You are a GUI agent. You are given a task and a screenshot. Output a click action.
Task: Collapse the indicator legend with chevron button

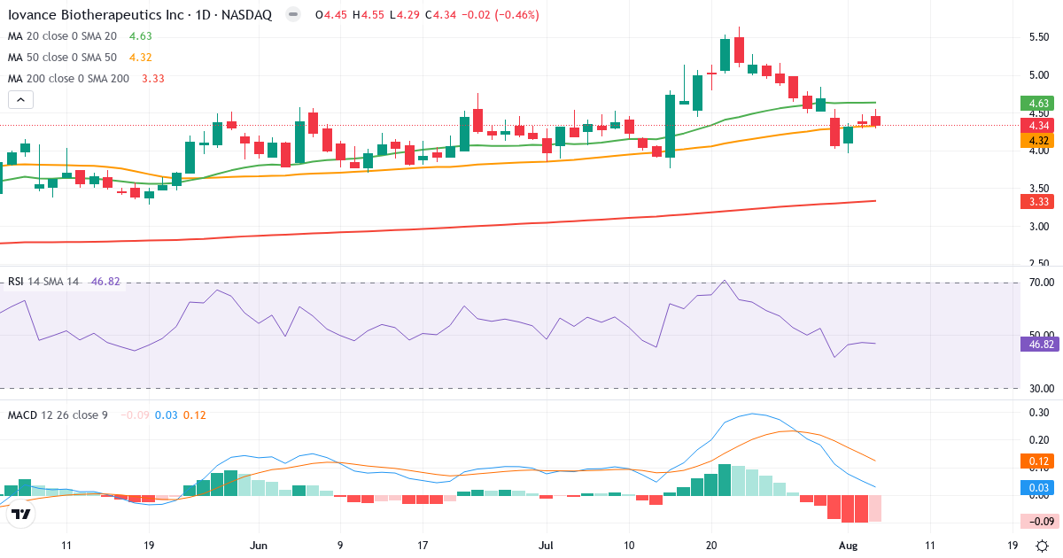tap(20, 100)
